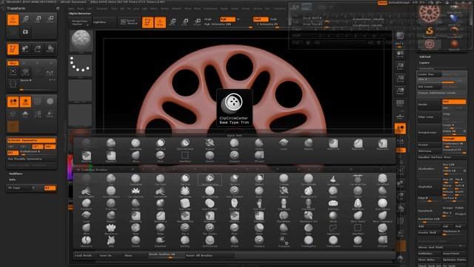Click the Rotate icon on top shelf
Screen dimensions: 474x267
pyautogui.click(x=198, y=22)
